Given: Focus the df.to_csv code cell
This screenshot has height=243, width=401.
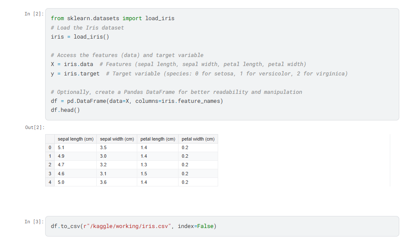Looking at the screenshot, I should click(x=222, y=226).
